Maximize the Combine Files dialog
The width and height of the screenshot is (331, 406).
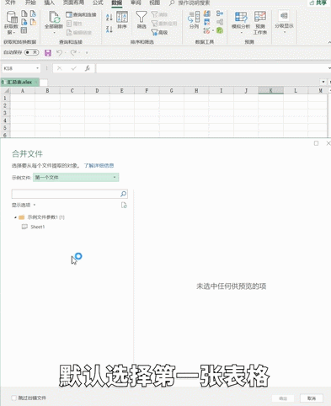(x=316, y=143)
